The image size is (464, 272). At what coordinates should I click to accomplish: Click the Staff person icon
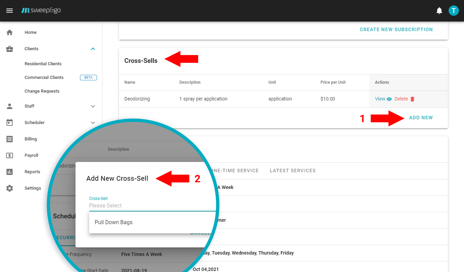(10, 106)
